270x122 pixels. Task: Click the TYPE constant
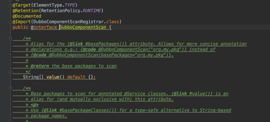pos(70,5)
